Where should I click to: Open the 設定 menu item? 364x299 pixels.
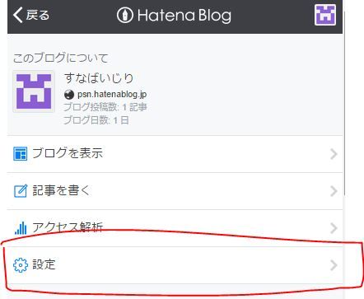pyautogui.click(x=175, y=265)
